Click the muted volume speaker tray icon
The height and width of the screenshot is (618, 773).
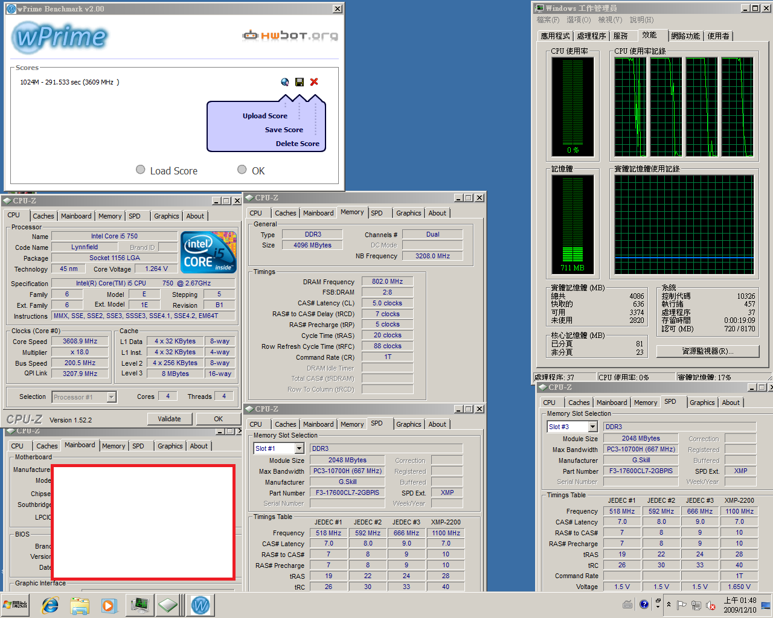pos(711,605)
